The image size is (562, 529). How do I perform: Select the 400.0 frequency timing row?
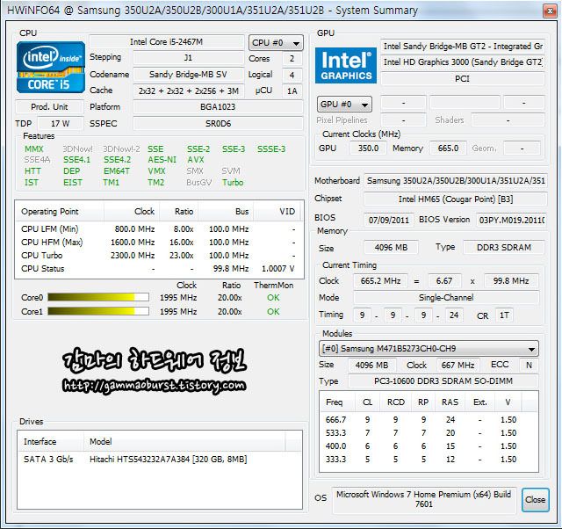click(x=429, y=446)
